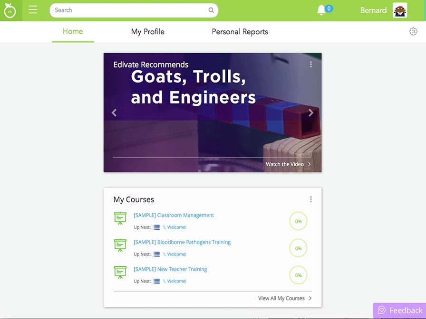This screenshot has width=426, height=319.
Task: Click Classroom Management 0% progress circle
Action: click(x=298, y=221)
